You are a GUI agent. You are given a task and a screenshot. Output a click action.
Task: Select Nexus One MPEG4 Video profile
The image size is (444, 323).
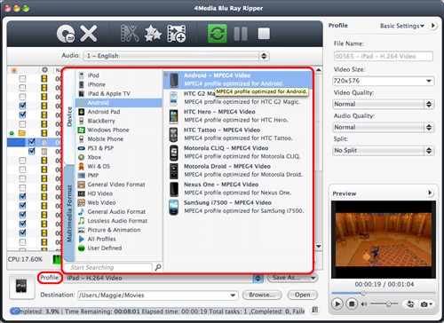click(x=238, y=189)
